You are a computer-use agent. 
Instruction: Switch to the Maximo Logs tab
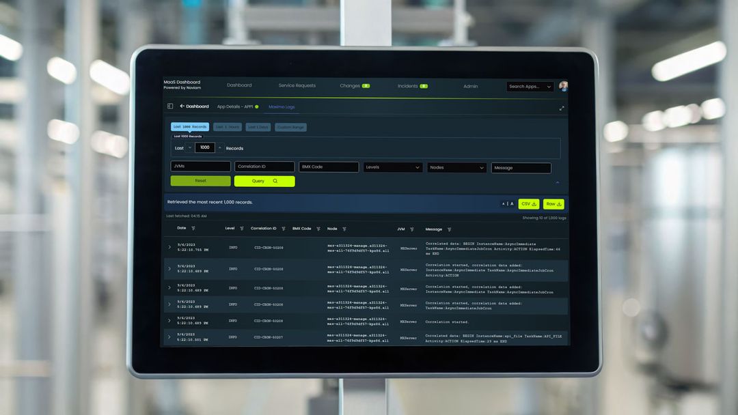click(x=282, y=107)
